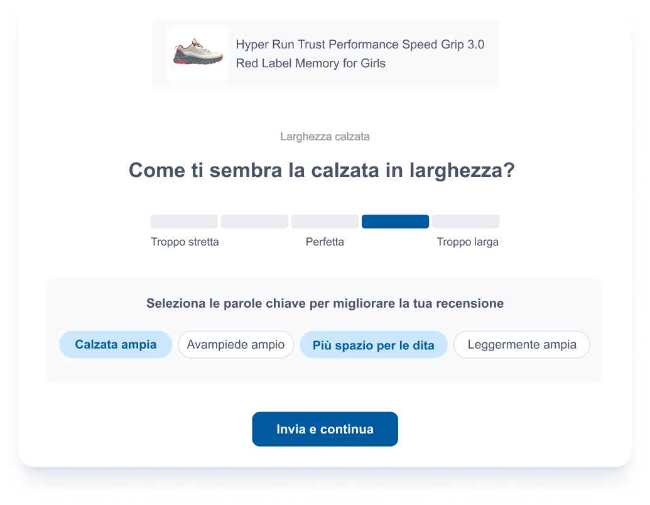Submit with the Invia e continua button
Screen dimensions: 650x505
325,429
